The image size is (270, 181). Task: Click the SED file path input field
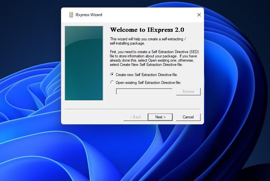[x=144, y=91]
